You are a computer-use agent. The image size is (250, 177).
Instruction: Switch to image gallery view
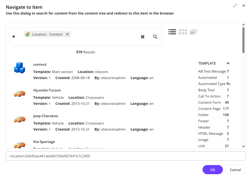[193, 32]
